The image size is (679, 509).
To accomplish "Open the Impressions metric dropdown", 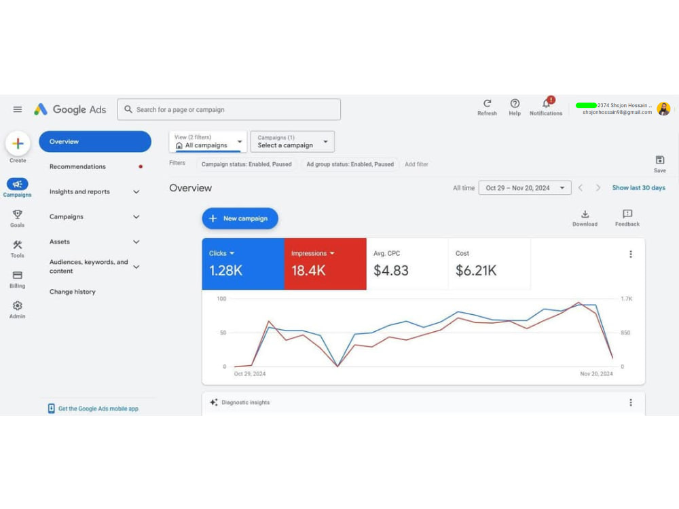I will [332, 253].
